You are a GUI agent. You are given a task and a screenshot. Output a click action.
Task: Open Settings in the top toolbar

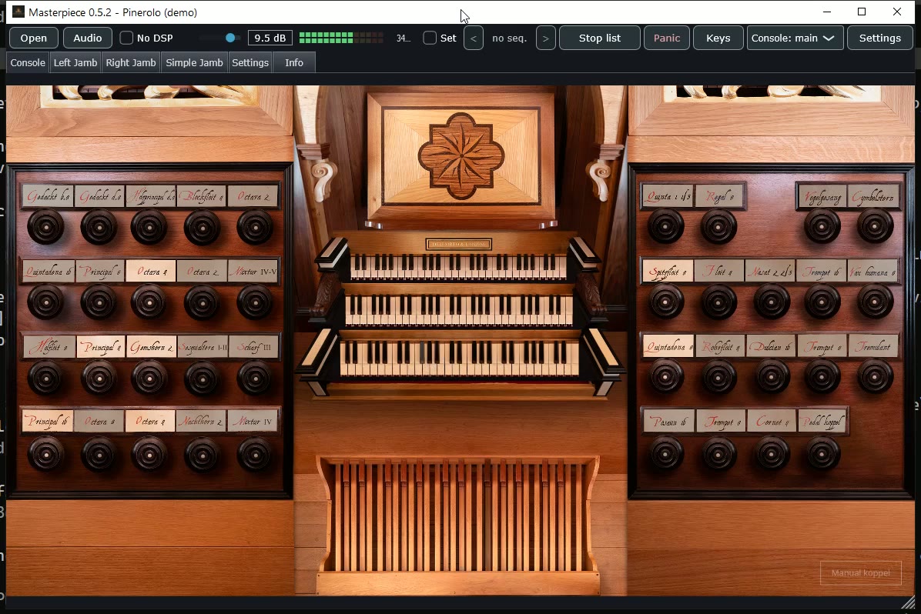coord(880,38)
